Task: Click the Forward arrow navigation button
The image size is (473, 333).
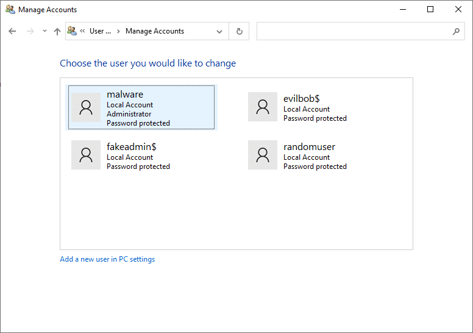Action: tap(30, 31)
